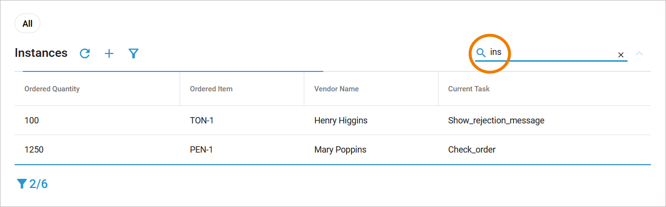Clear the search text with X
The height and width of the screenshot is (207, 666).
pyautogui.click(x=621, y=55)
